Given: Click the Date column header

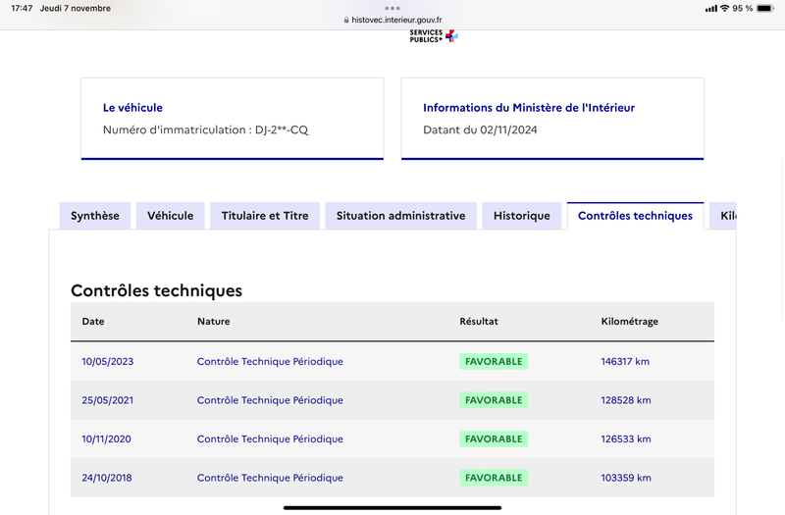Looking at the screenshot, I should [93, 322].
